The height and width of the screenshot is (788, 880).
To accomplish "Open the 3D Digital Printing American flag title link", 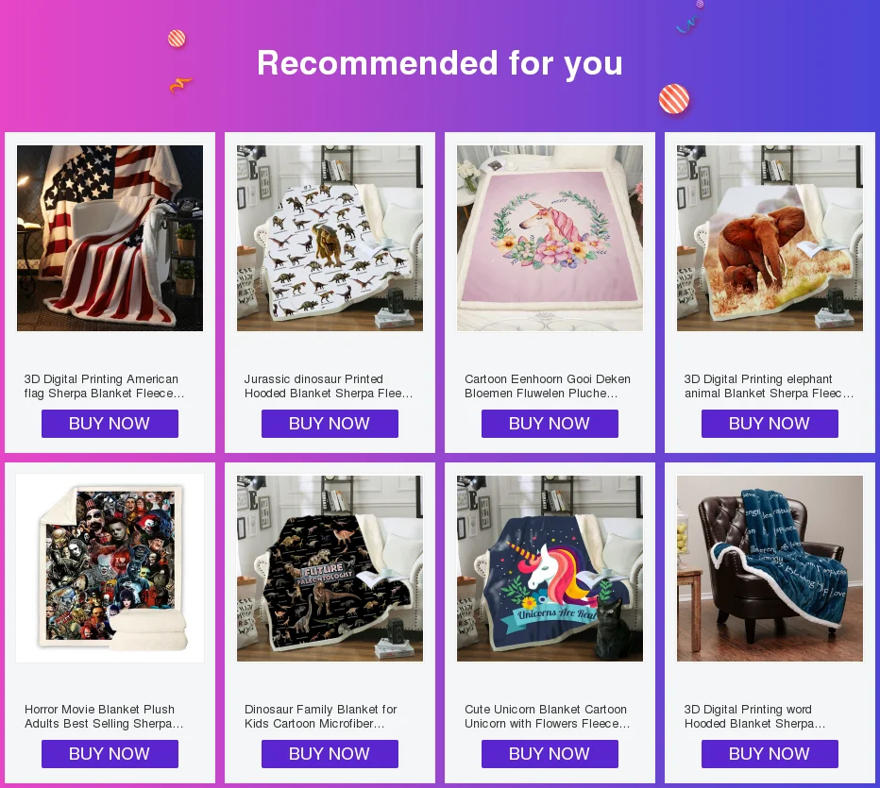I will (105, 386).
